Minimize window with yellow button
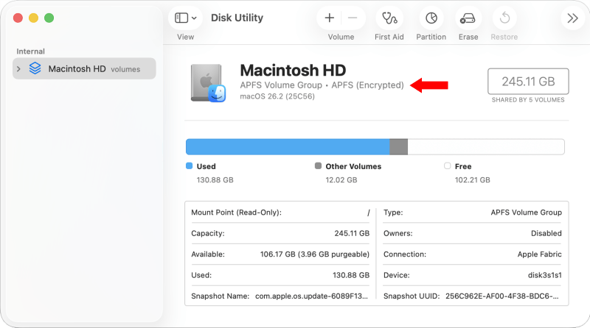This screenshot has height=328, width=590. 33,18
